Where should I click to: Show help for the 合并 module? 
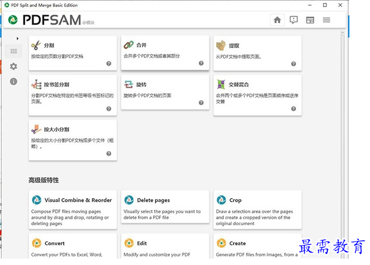pos(201,63)
